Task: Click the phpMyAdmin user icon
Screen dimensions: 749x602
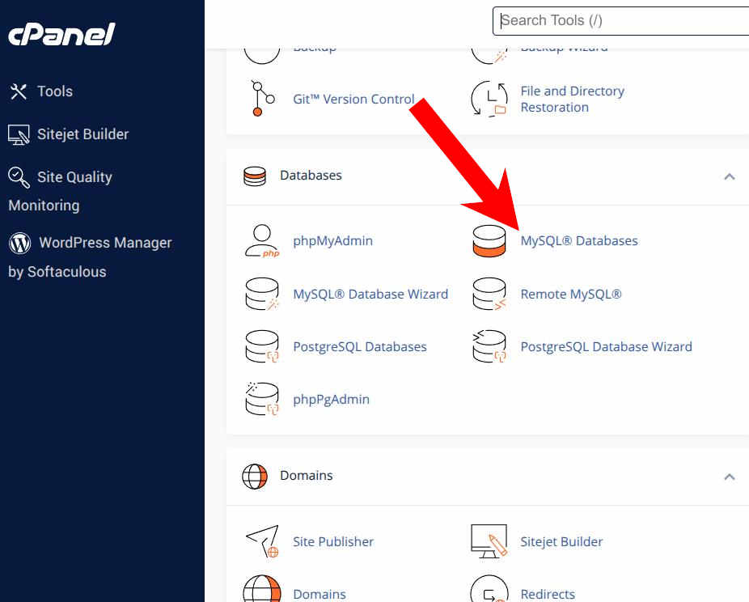Action: (x=262, y=241)
